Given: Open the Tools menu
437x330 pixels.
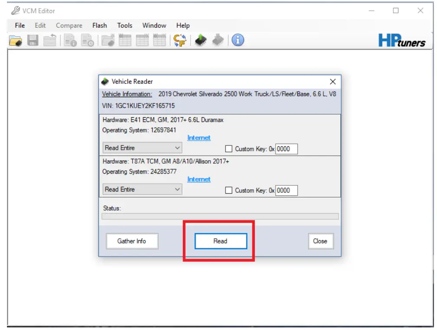Looking at the screenshot, I should tap(124, 25).
